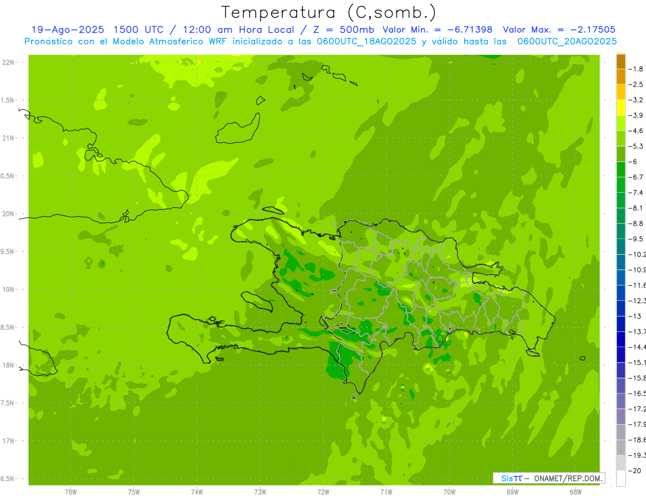Click the '74W' longitude label
646x499 pixels.
point(196,491)
